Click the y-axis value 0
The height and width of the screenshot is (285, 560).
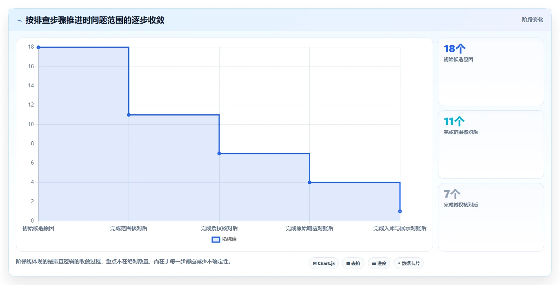click(x=33, y=221)
